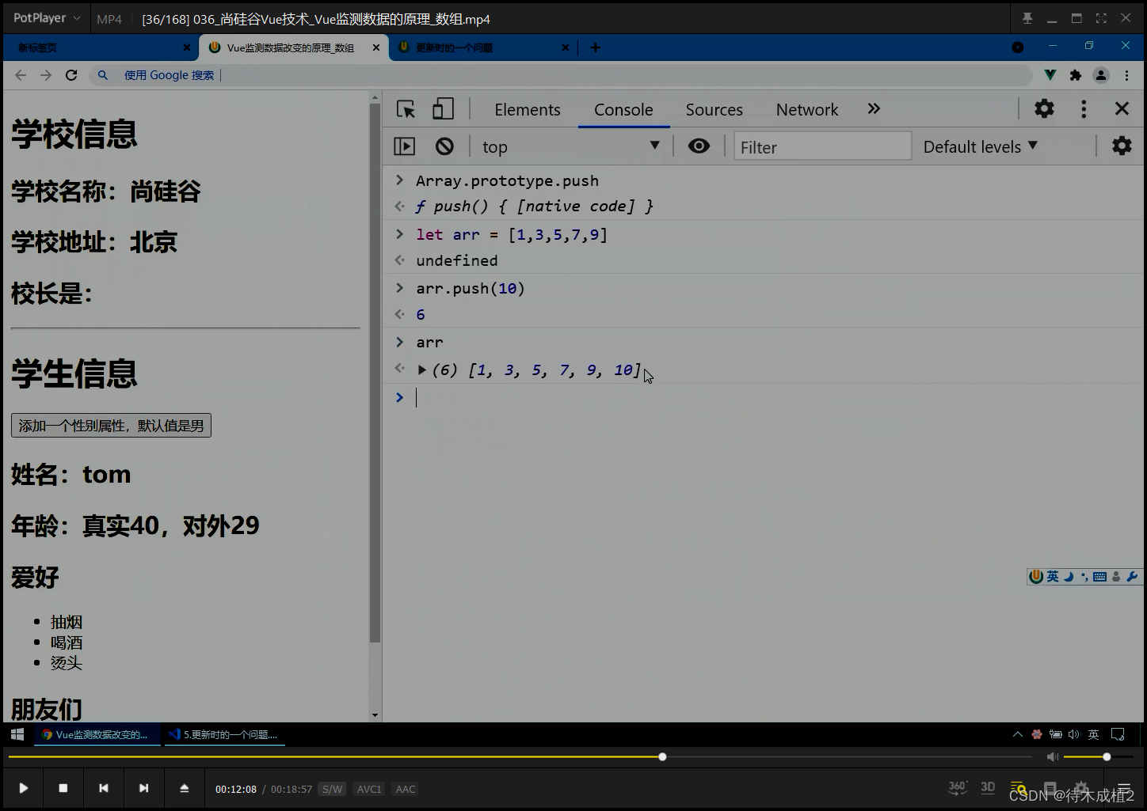Reload the page with refresh icon
This screenshot has width=1147, height=811.
[71, 75]
